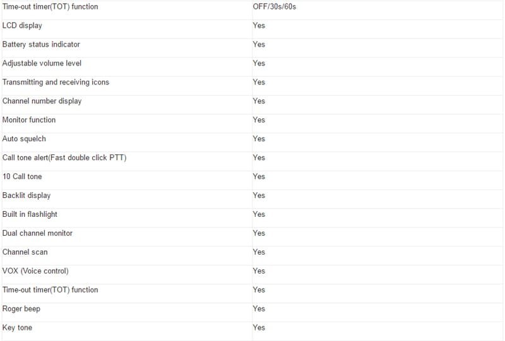Select 'Dual channel monitor' text
505x341 pixels.
pos(37,233)
